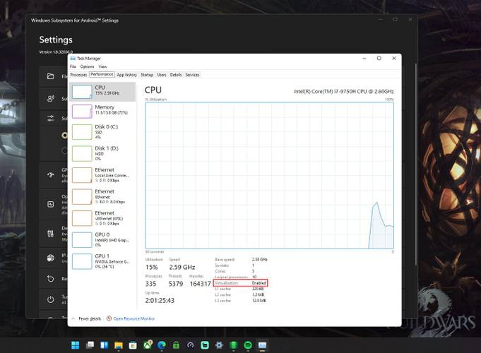
Task: Open Microsoft Store from the taskbar
Action: click(x=133, y=345)
